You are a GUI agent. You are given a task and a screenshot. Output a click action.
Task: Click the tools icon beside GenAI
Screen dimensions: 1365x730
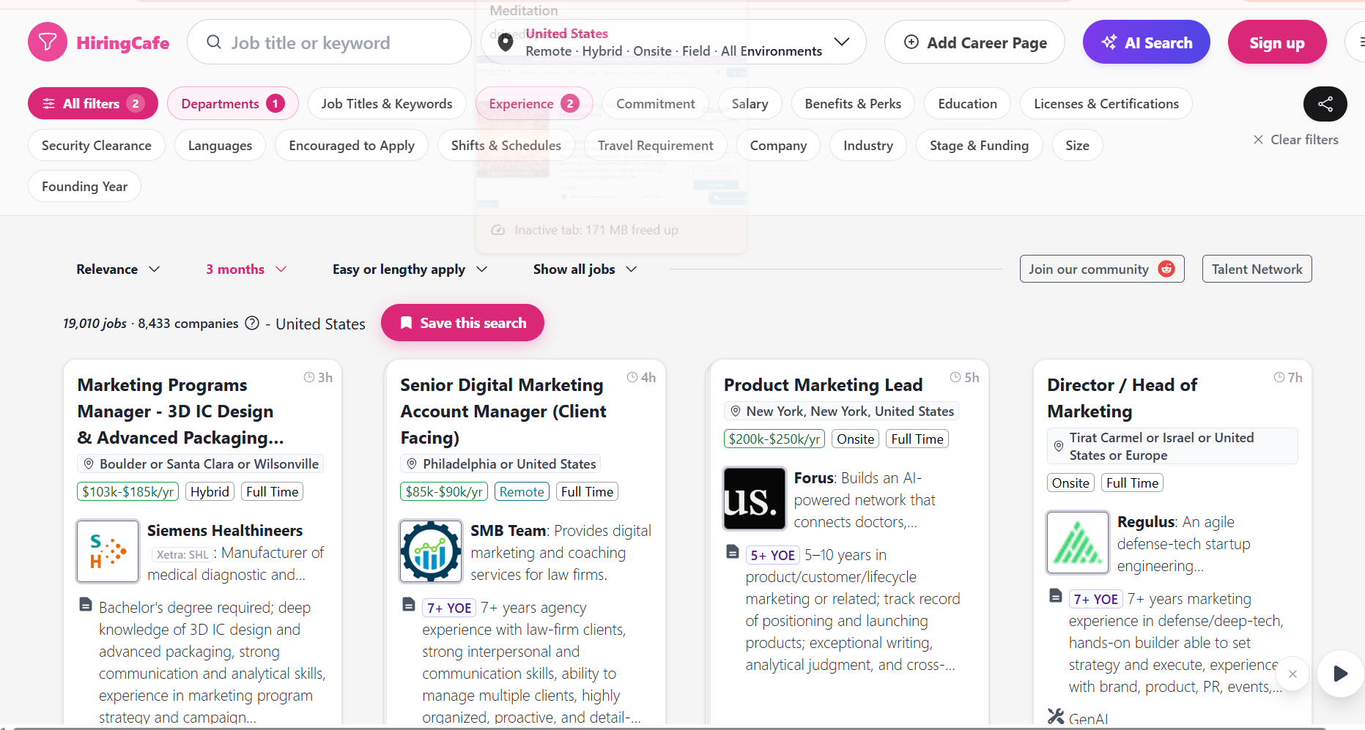pos(1056,716)
